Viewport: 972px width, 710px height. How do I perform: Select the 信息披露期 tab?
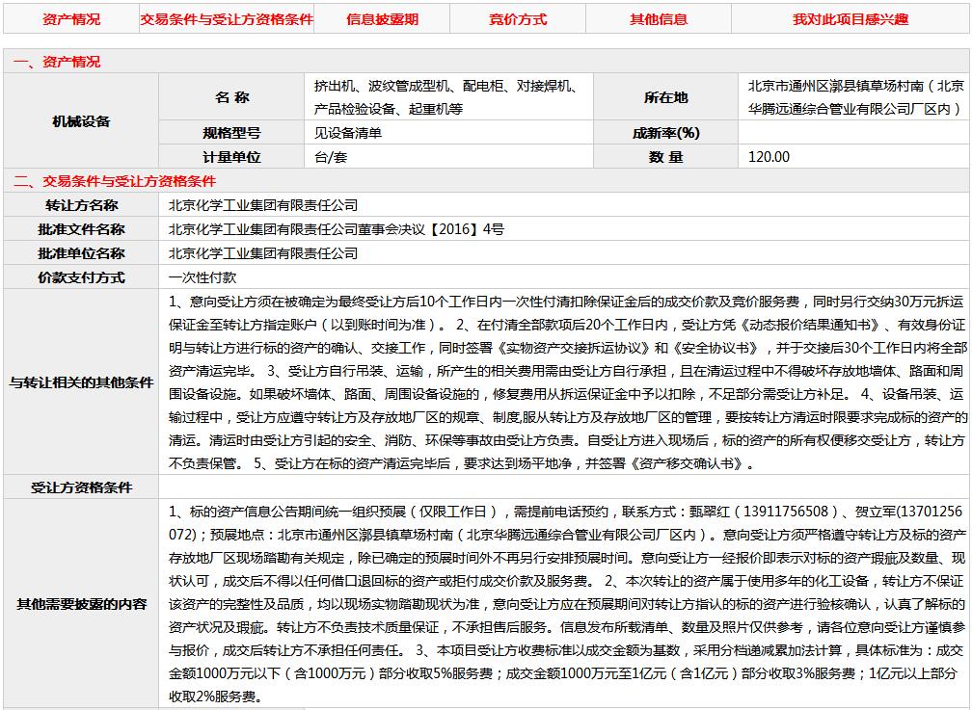(382, 19)
